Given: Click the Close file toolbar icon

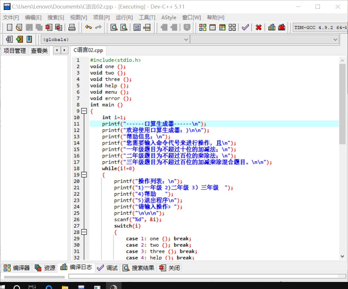Looking at the screenshot, I should [49, 27].
